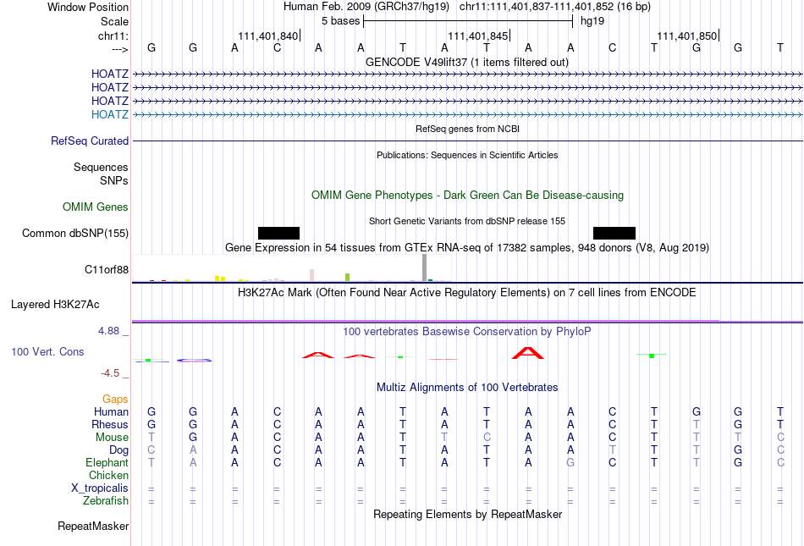Click the Elephant species label
Image resolution: width=804 pixels, height=546 pixels.
[107, 462]
